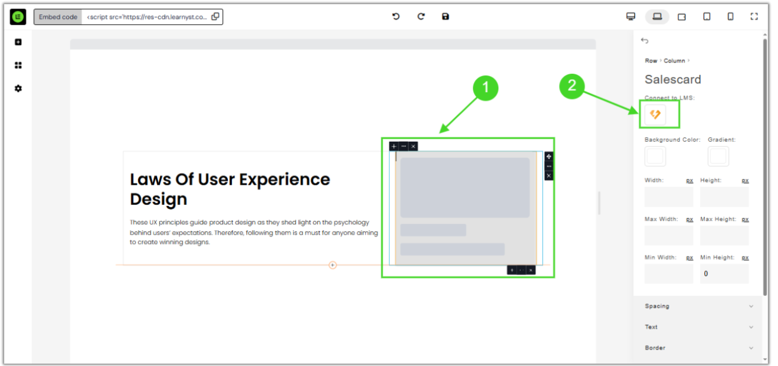Undo the last change
The width and height of the screenshot is (778, 366).
pos(396,17)
